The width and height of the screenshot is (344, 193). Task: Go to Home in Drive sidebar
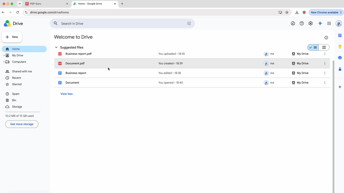[x=24, y=49]
